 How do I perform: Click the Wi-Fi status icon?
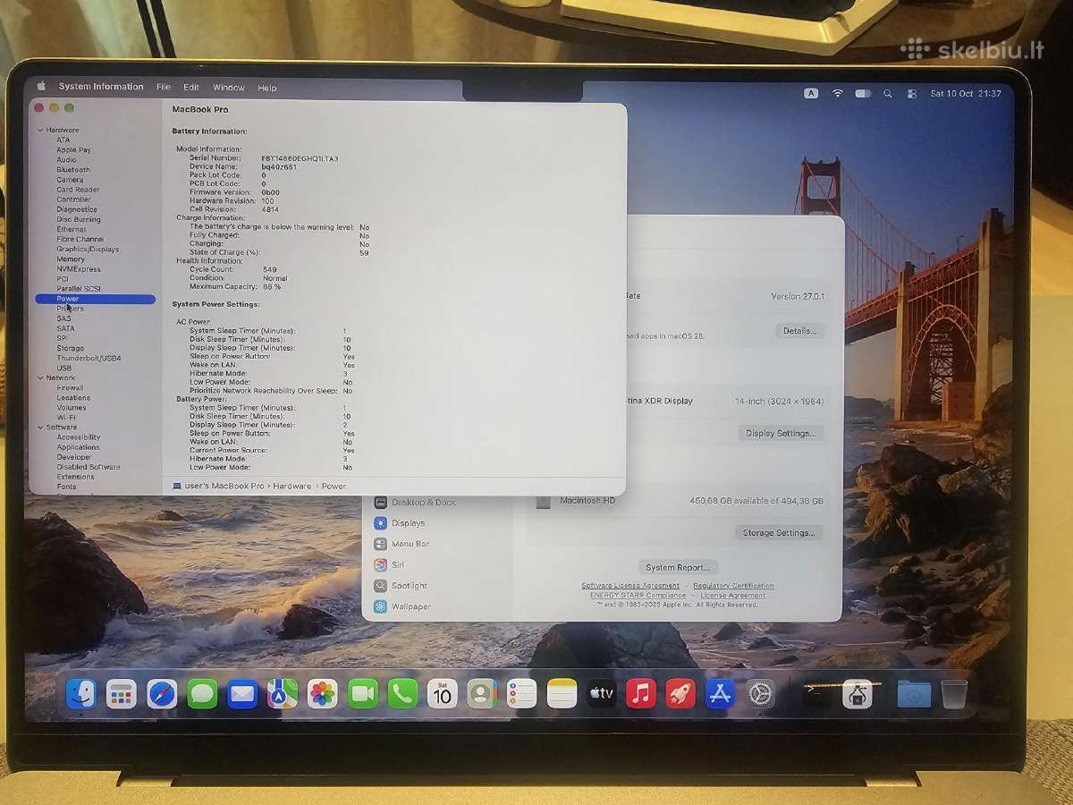pos(837,93)
